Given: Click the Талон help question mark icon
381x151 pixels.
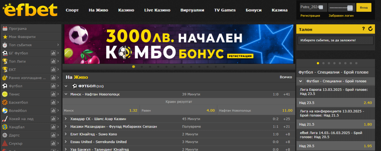Looking at the screenshot, I should click(364, 29).
